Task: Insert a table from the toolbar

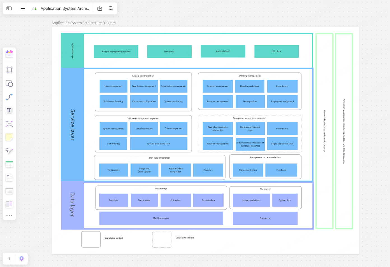Action: [9, 164]
